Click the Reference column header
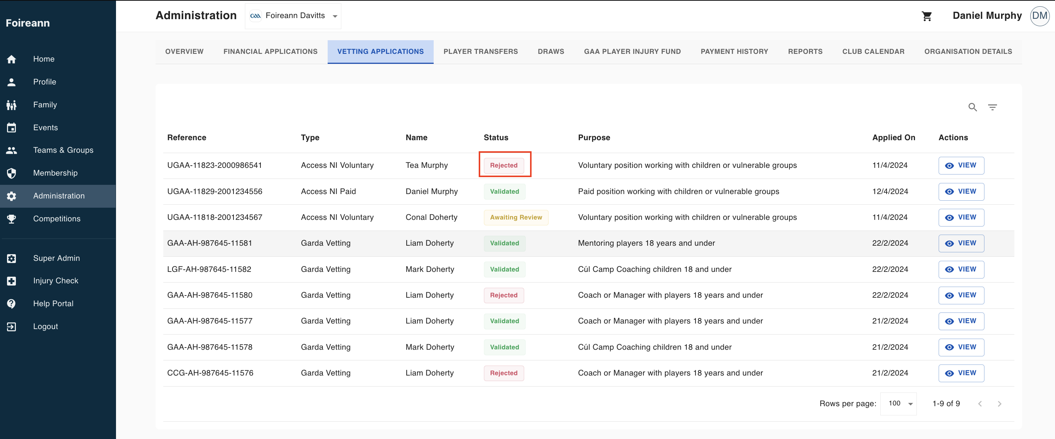This screenshot has height=439, width=1055. 186,138
